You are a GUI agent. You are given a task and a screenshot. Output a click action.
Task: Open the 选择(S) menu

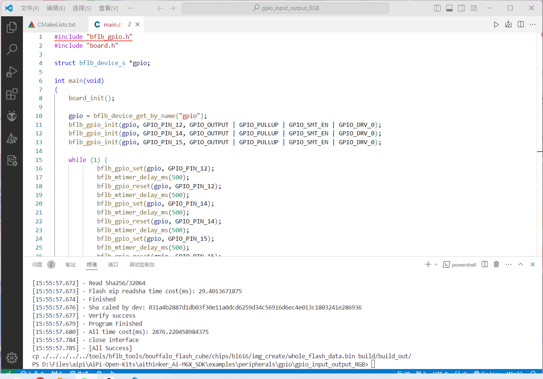pos(82,8)
